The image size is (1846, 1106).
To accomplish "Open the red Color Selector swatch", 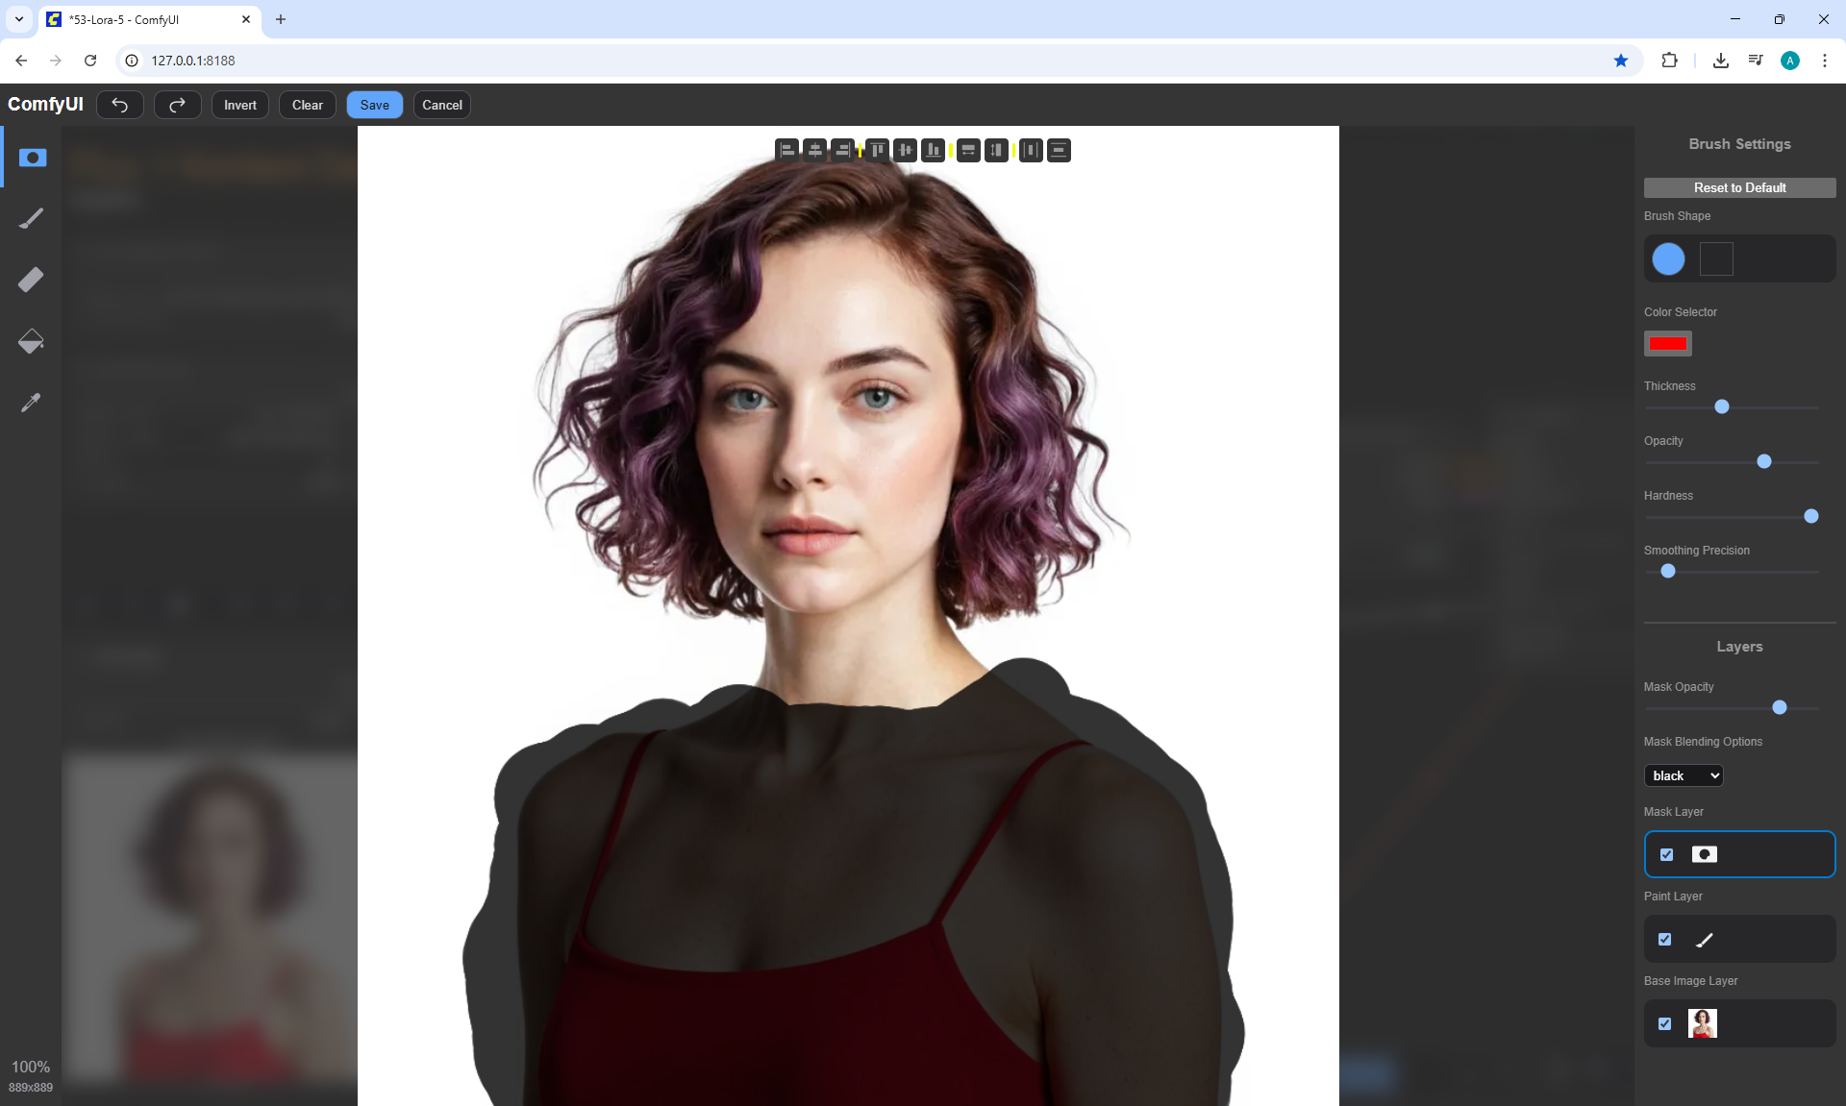I will tap(1667, 343).
